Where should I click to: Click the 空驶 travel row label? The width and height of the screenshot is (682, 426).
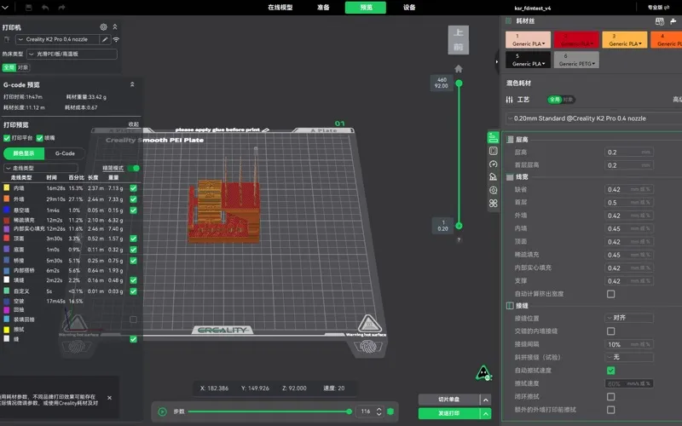pos(19,301)
